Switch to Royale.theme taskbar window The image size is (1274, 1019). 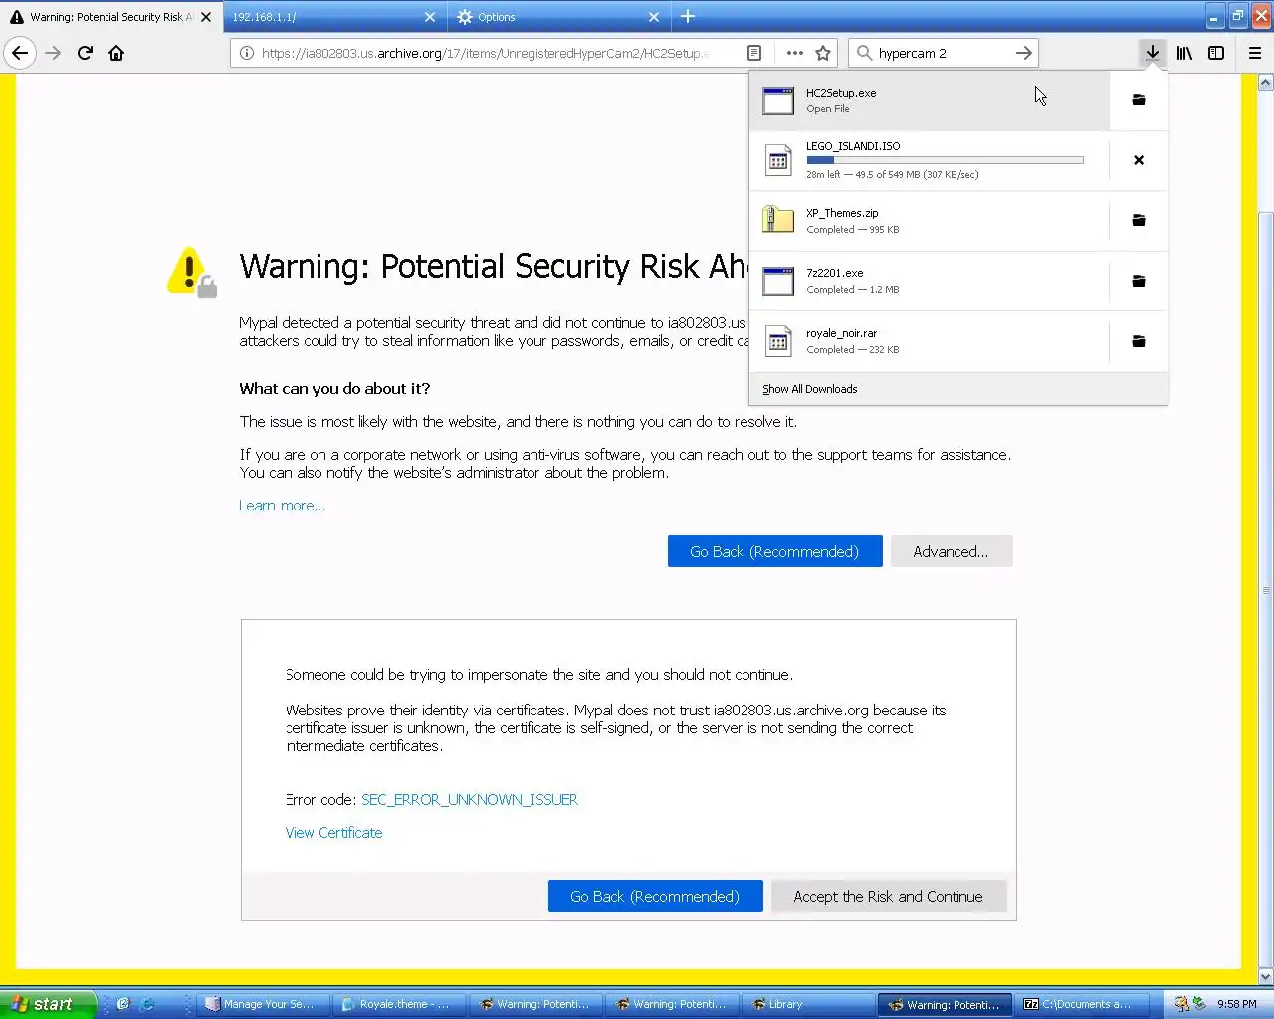(400, 1004)
